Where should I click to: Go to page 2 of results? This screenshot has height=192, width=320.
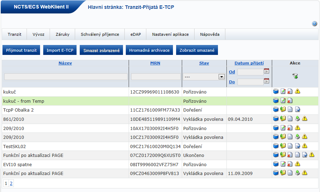click(x=11, y=183)
